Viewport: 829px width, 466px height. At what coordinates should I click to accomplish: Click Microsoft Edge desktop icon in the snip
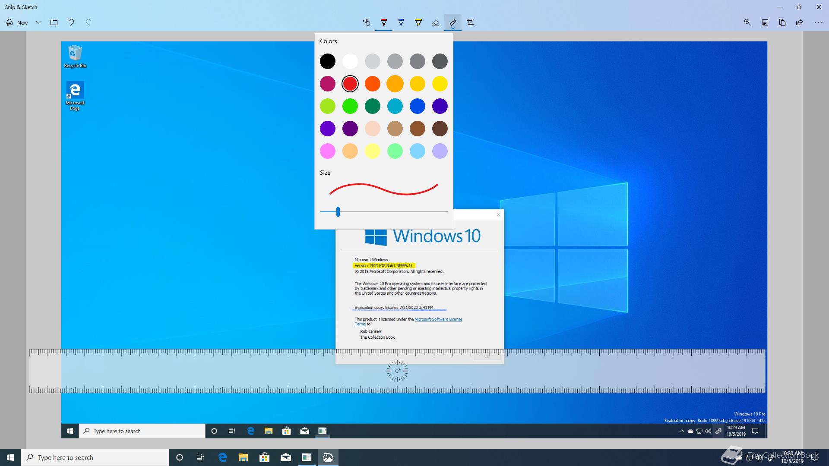coord(75,96)
